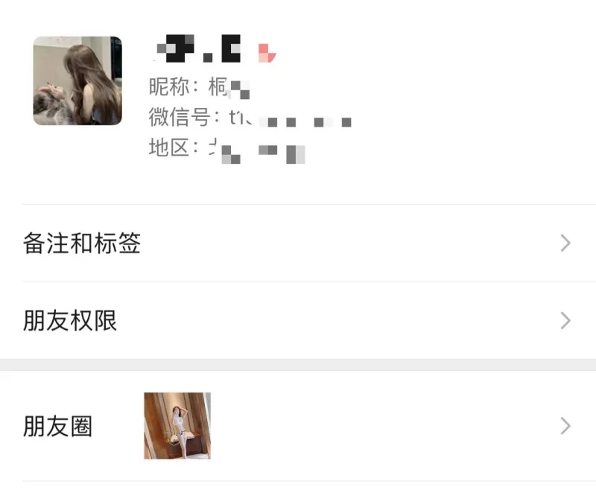Expand the chevron beside 备注和标签
This screenshot has width=596, height=490.
[565, 243]
